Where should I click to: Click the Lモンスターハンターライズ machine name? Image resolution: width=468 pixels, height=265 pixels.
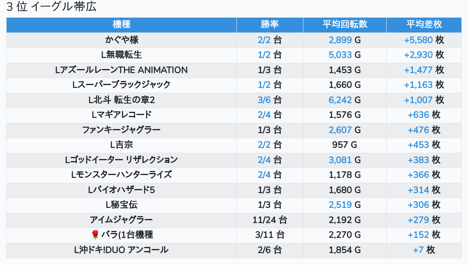122,175
